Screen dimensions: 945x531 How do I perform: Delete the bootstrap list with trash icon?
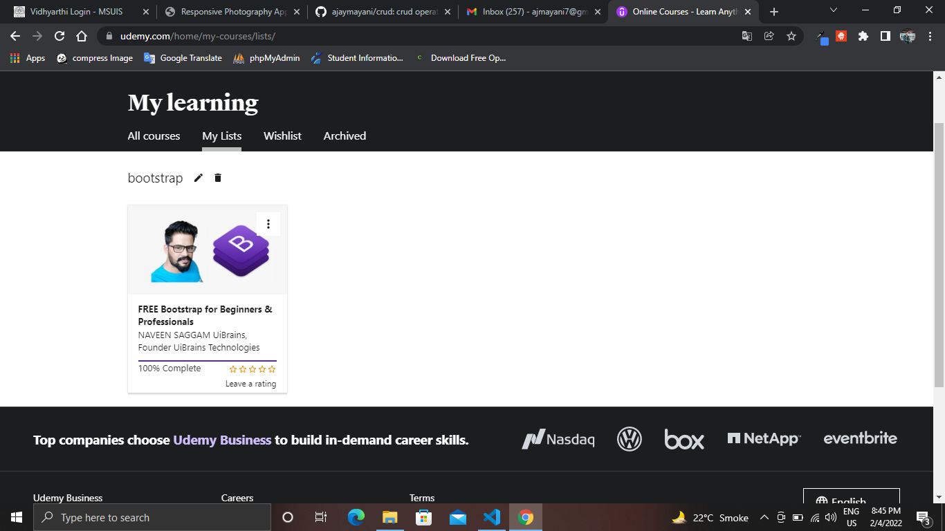(218, 178)
